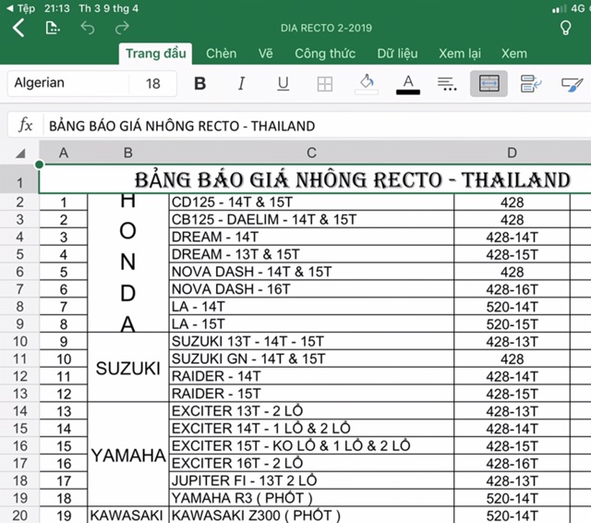Select column B header

128,152
